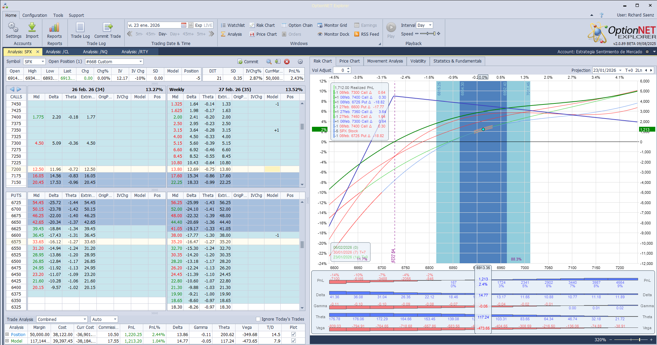
Task: Toggle the Model row Plot checkbox
Action: pos(293,341)
